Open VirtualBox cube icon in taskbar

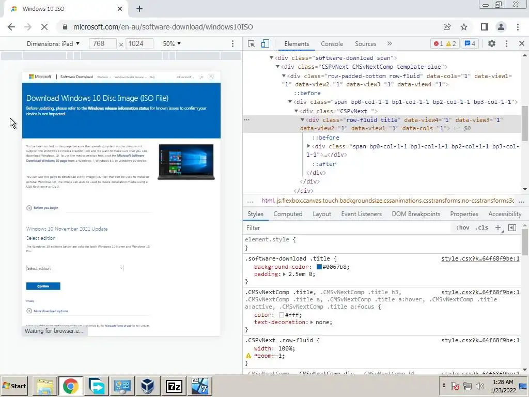(x=147, y=386)
